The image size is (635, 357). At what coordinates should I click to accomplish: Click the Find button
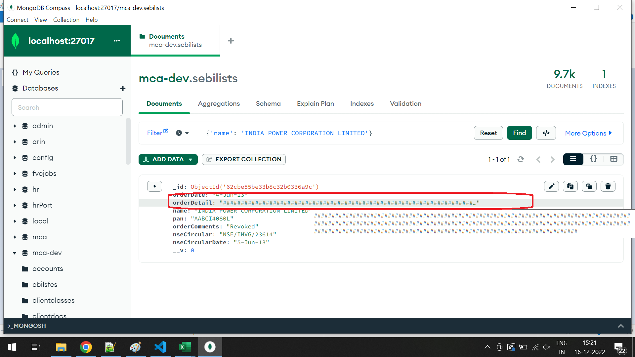[x=519, y=133]
